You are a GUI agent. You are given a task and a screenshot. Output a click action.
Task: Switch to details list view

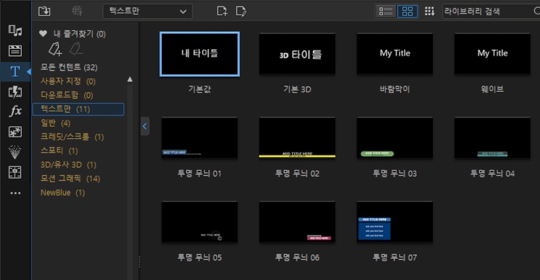click(x=386, y=12)
